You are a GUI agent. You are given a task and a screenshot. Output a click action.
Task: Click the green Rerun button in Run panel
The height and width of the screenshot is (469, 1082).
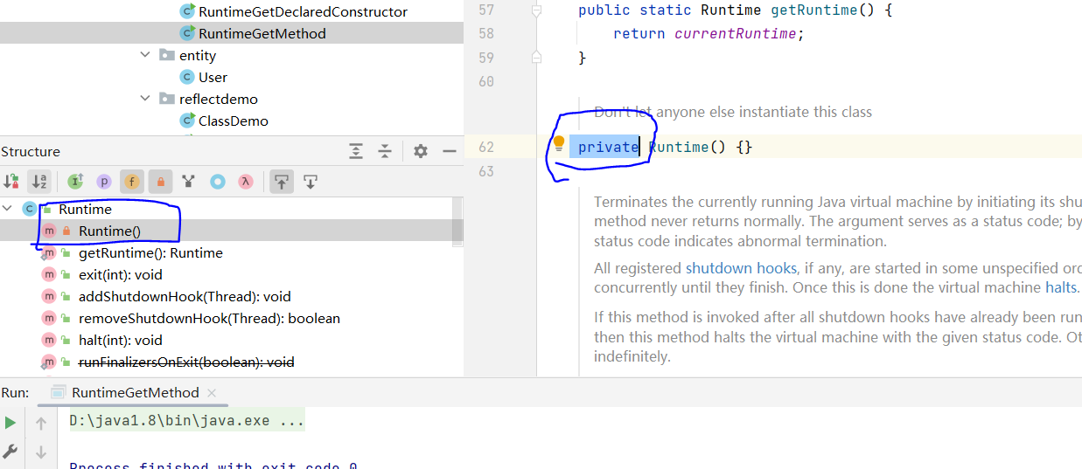coord(10,424)
